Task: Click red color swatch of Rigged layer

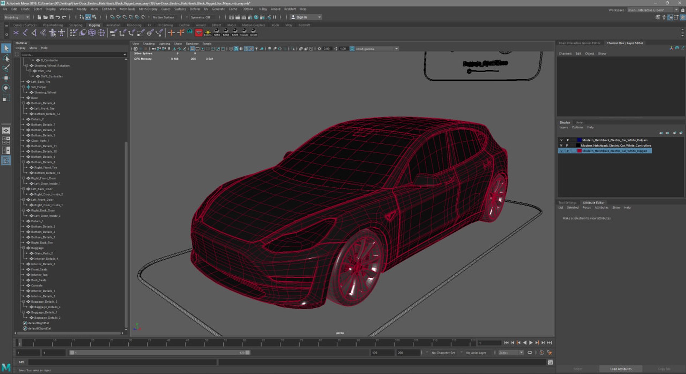Action: (x=579, y=151)
